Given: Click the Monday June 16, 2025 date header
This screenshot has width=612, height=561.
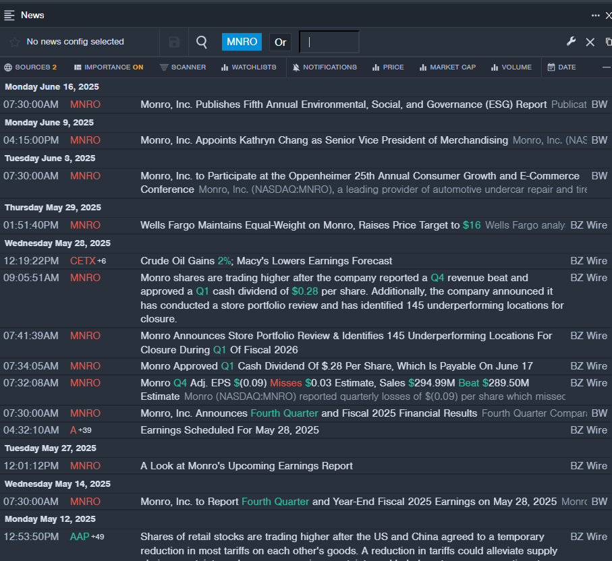Looking at the screenshot, I should [x=52, y=86].
